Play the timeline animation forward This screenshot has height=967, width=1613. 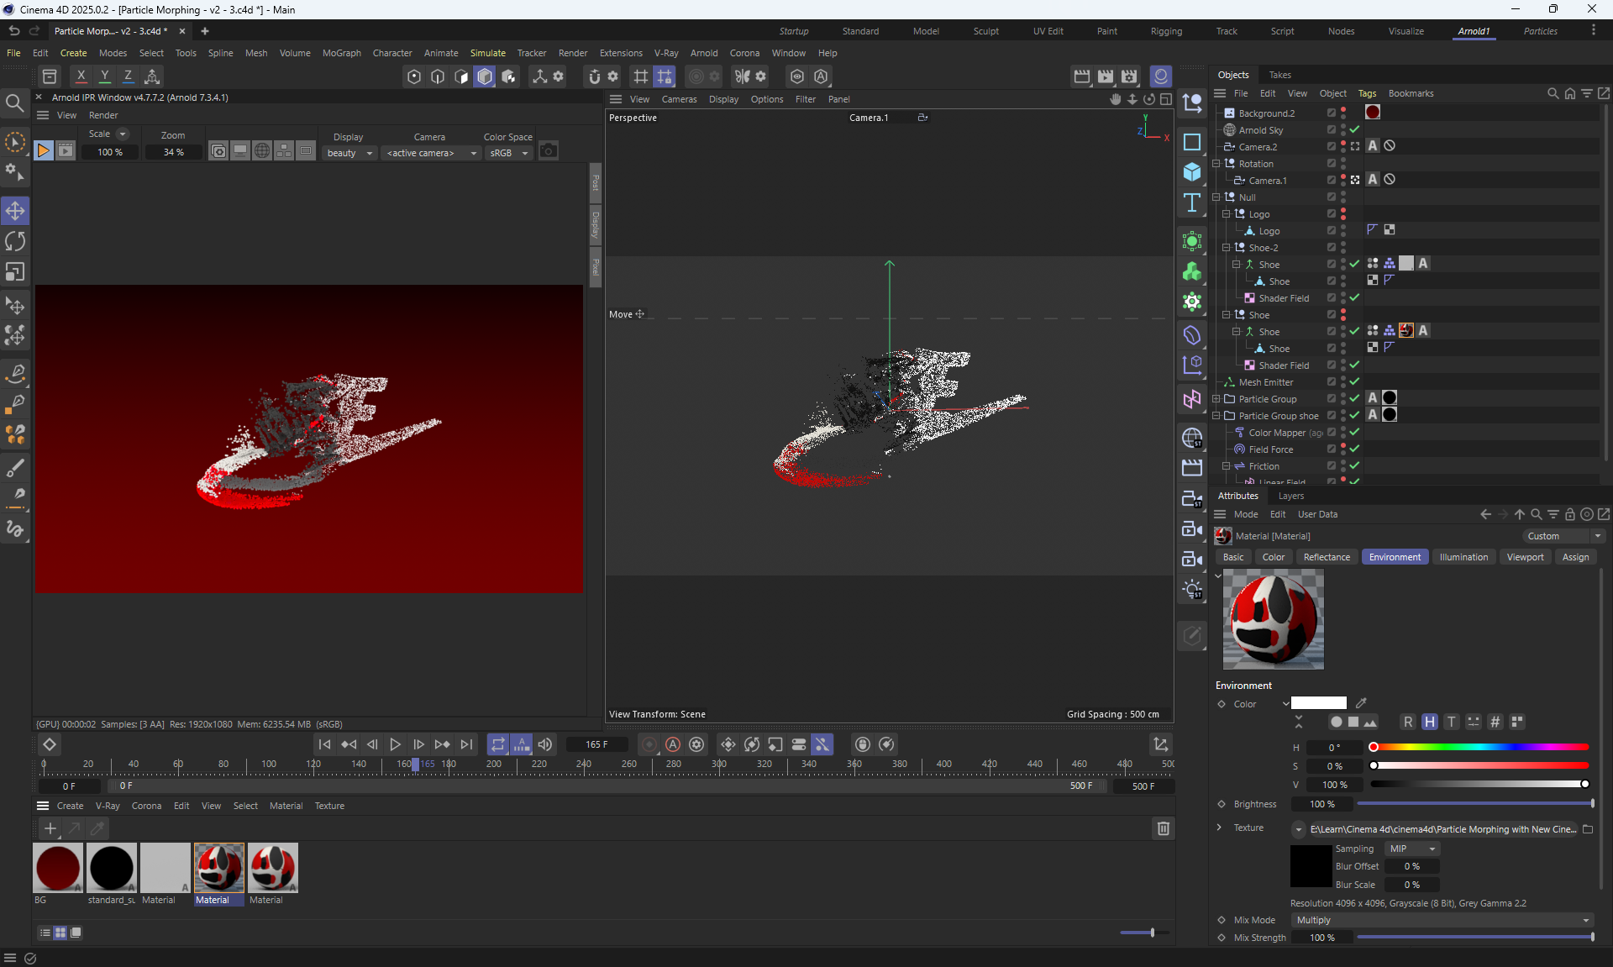click(x=395, y=744)
